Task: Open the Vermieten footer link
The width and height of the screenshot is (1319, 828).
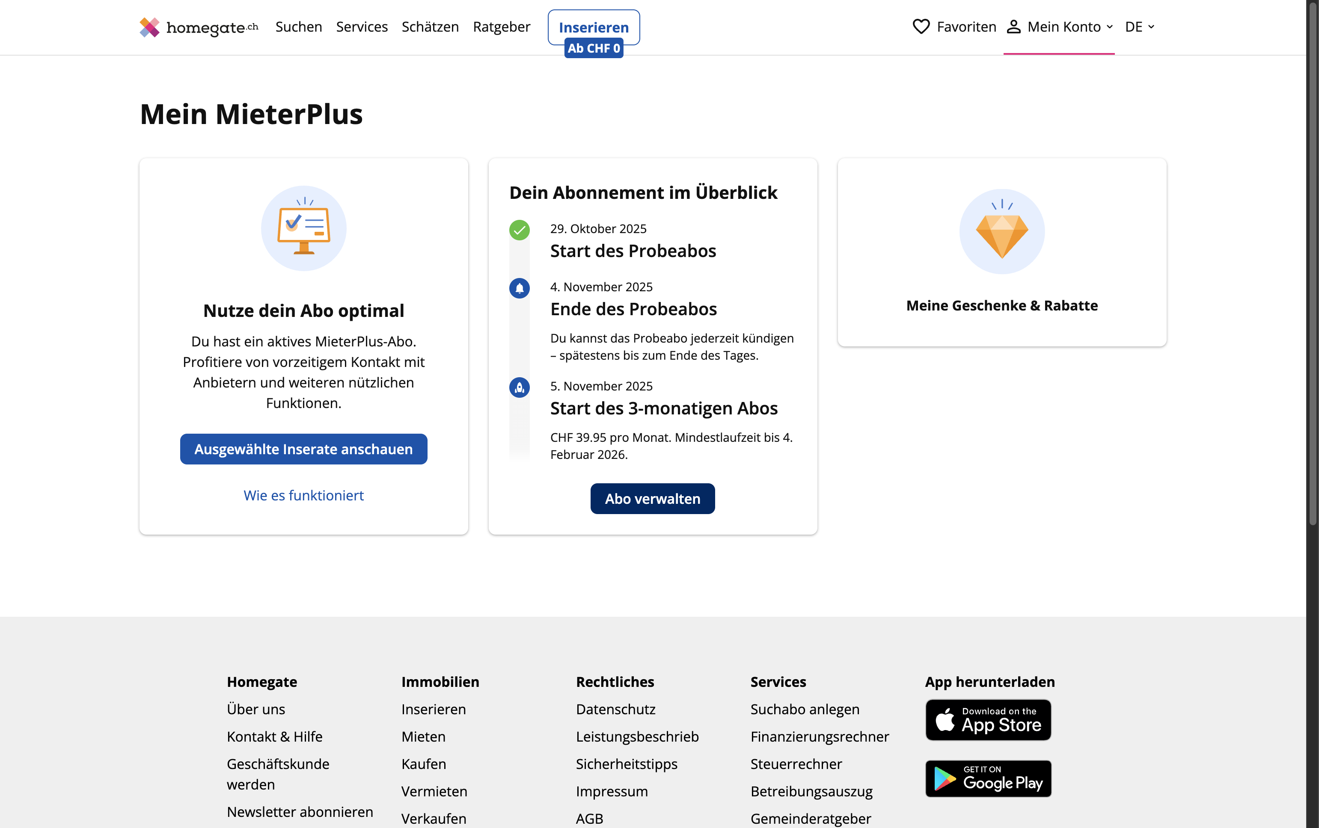Action: (434, 791)
